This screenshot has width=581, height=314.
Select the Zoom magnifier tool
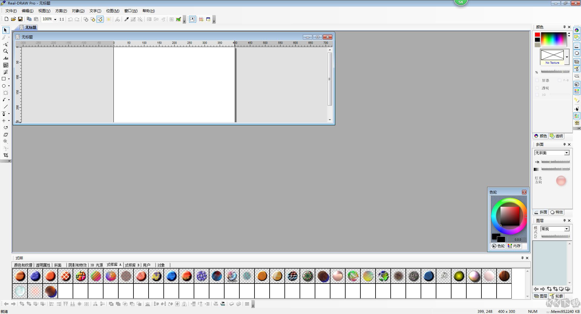coord(5,51)
